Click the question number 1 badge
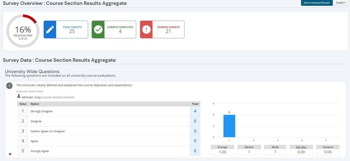This screenshot has width=350, height=161. pyautogui.click(x=10, y=86)
